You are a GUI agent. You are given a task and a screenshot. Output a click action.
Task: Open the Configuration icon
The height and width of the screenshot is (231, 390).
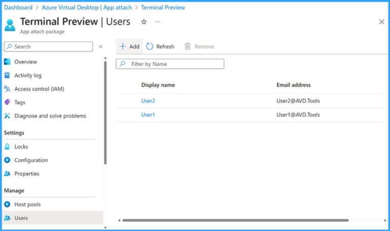pos(7,160)
